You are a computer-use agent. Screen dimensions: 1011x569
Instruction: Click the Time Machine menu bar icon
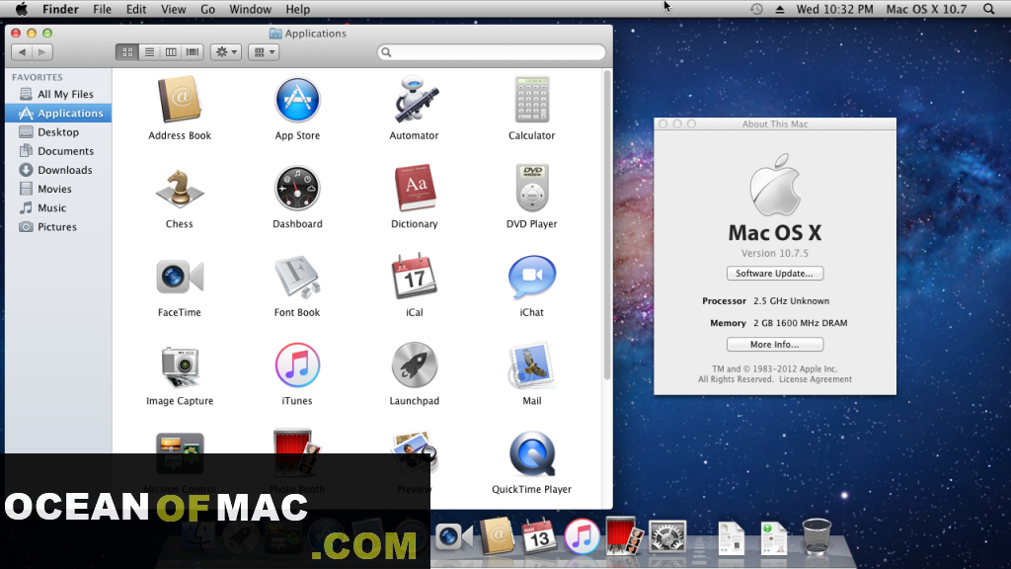click(x=756, y=9)
